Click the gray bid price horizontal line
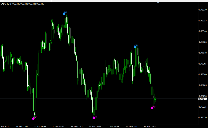This screenshot has height=128, width=208. coord(99,99)
